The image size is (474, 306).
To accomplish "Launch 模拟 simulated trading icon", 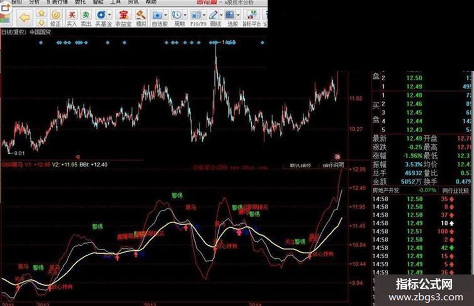I will [x=141, y=18].
